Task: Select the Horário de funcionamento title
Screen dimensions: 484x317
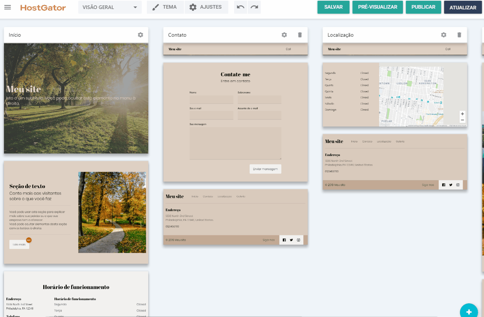Action: (x=76, y=287)
